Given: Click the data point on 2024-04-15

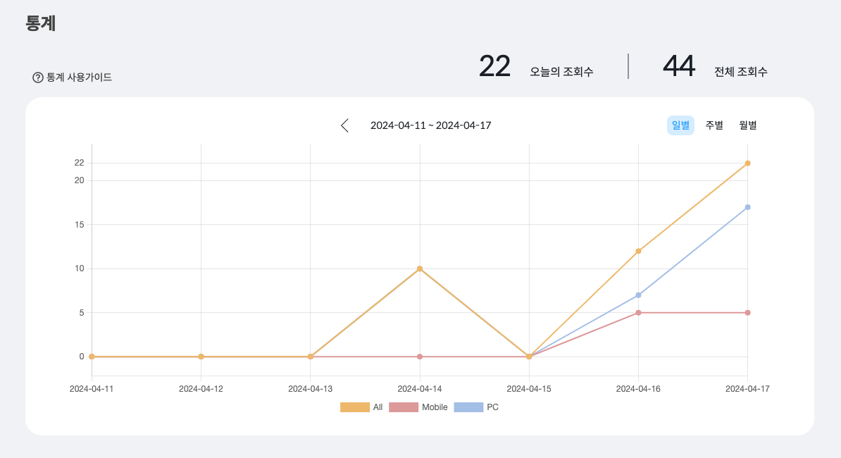Looking at the screenshot, I should (x=529, y=357).
